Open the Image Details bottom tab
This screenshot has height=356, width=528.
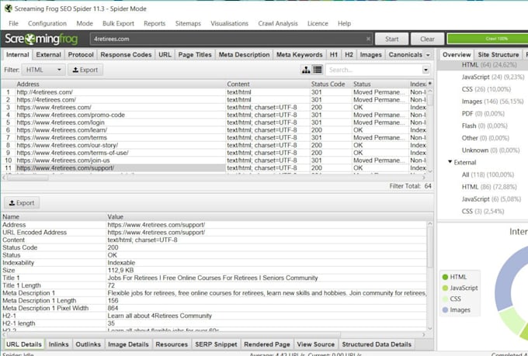128,344
